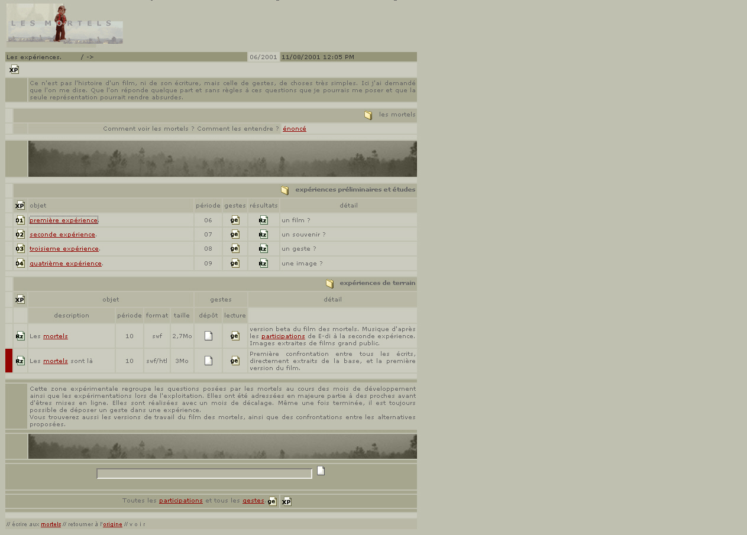
Task: Click the XP icon in the footer participations row
Action: pyautogui.click(x=286, y=502)
